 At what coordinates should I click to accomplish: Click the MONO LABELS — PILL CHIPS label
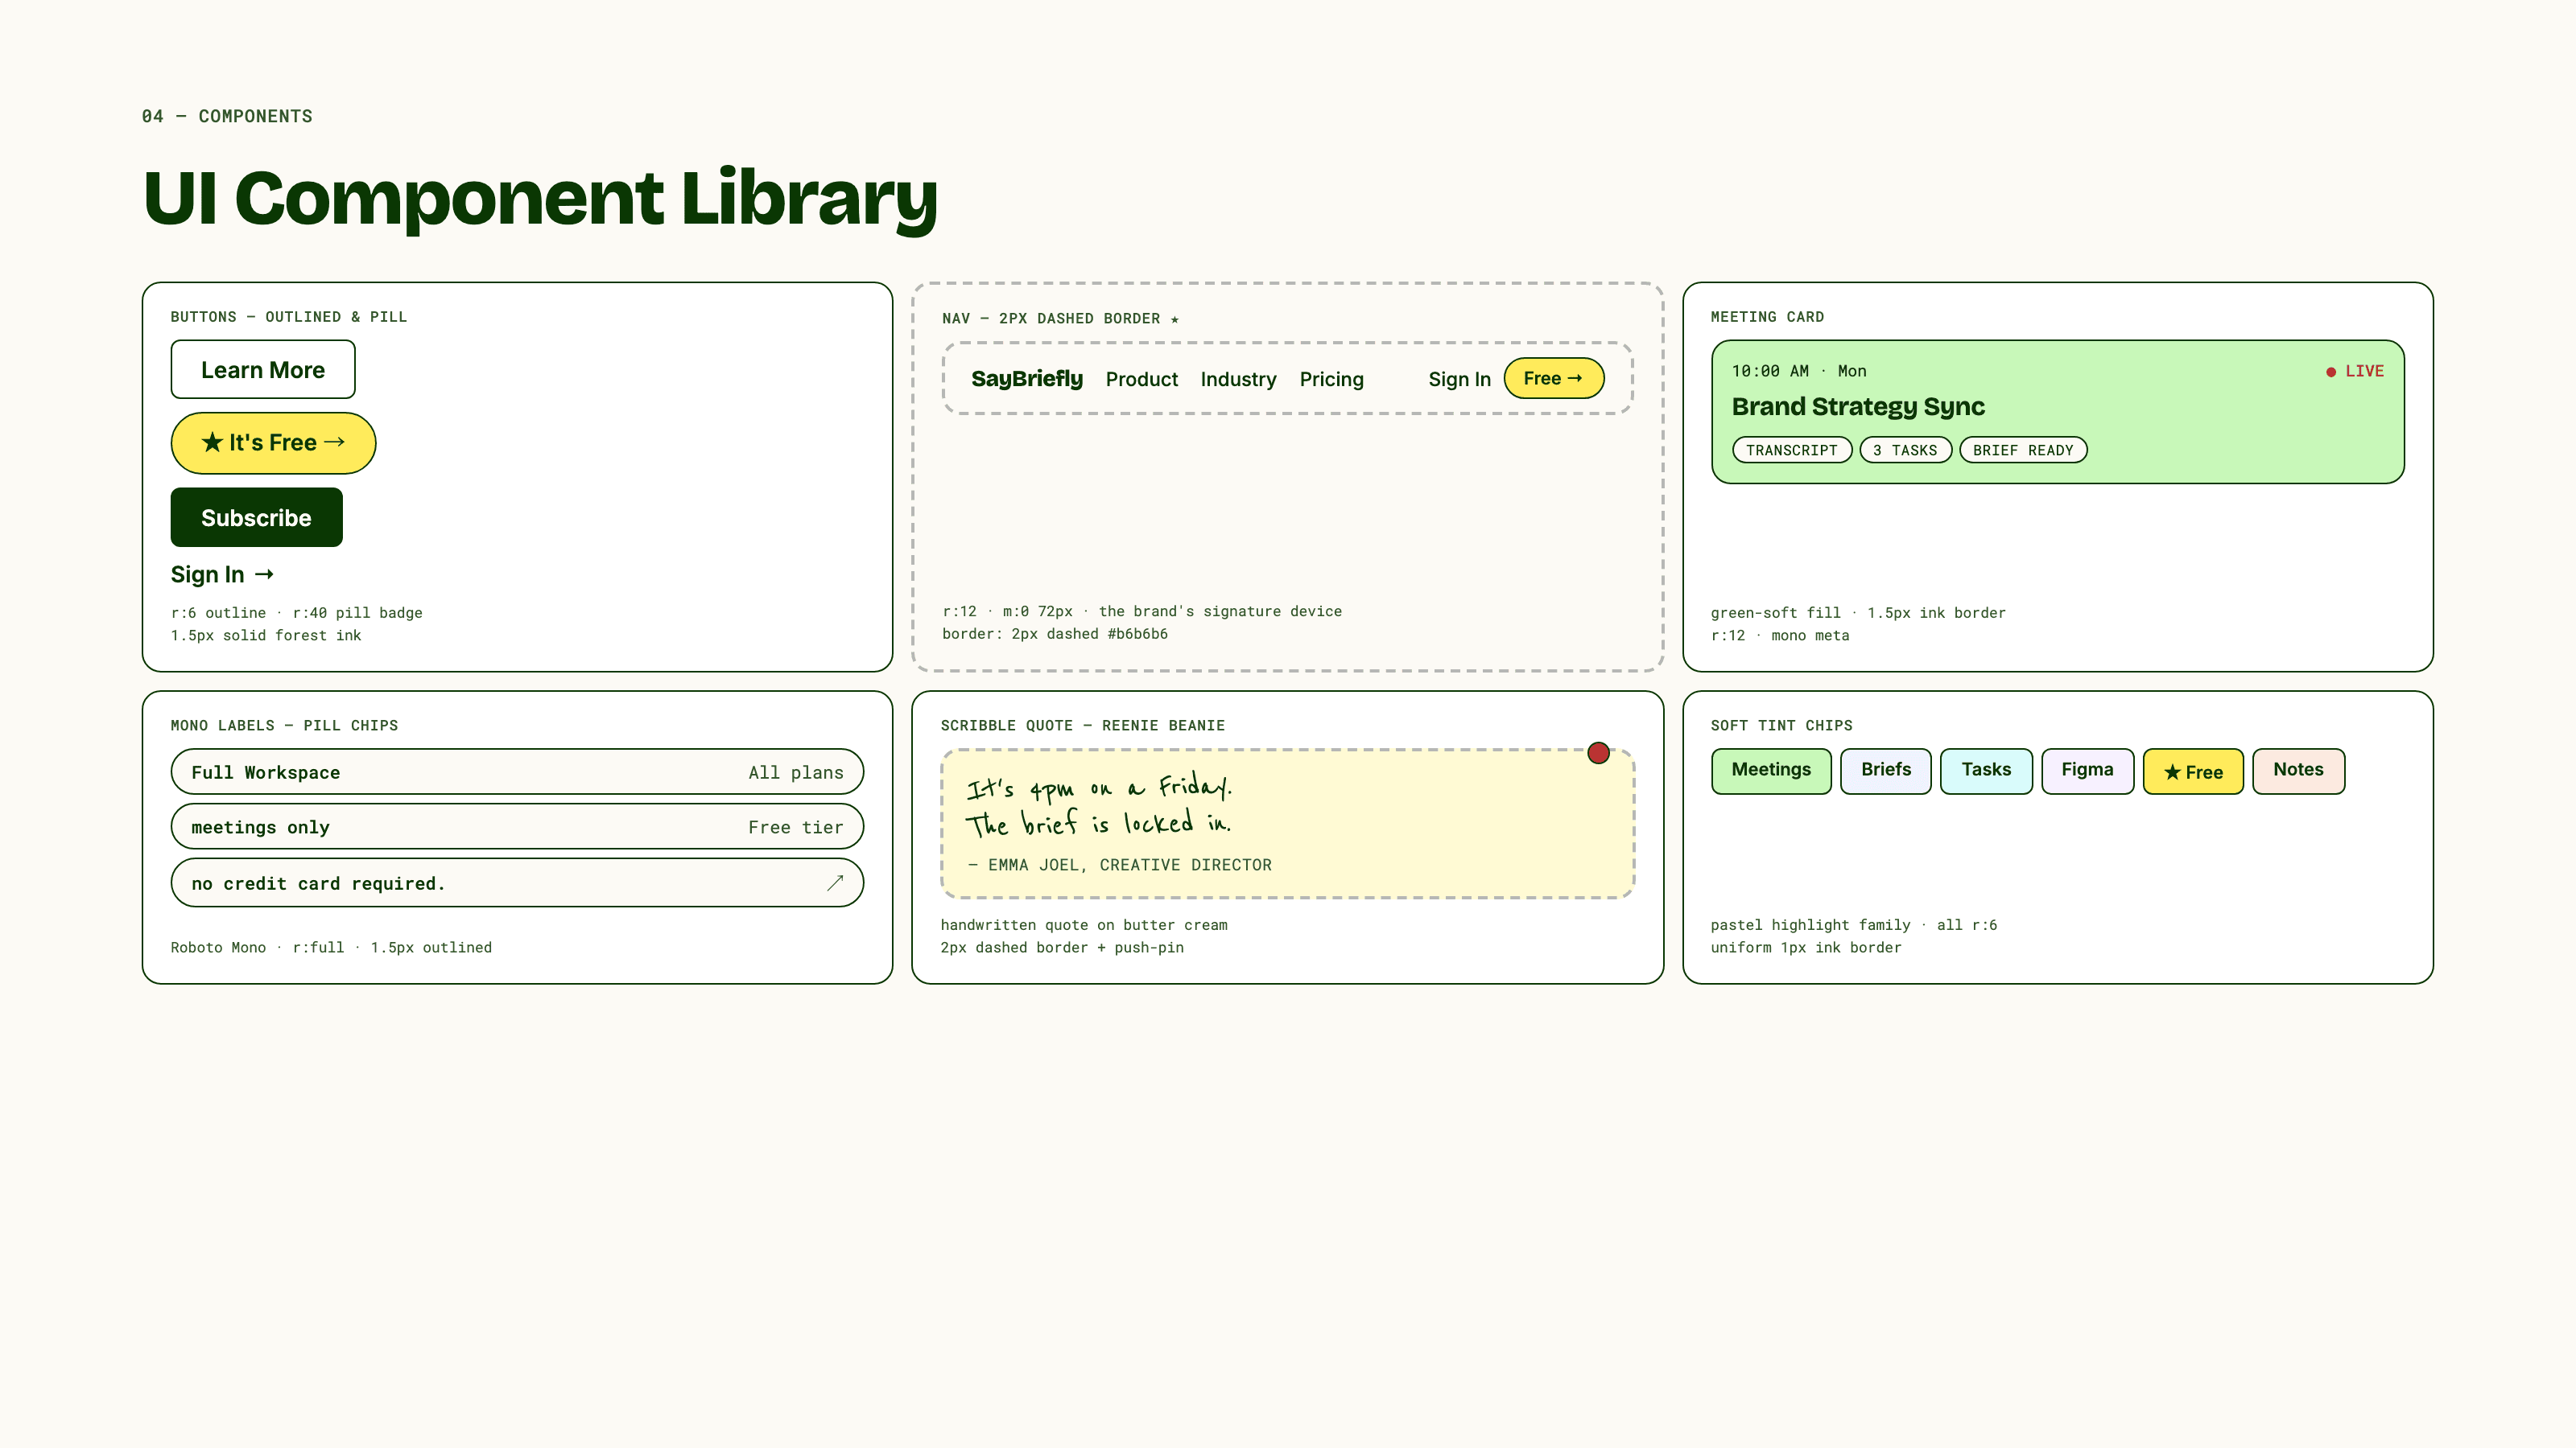click(x=284, y=726)
